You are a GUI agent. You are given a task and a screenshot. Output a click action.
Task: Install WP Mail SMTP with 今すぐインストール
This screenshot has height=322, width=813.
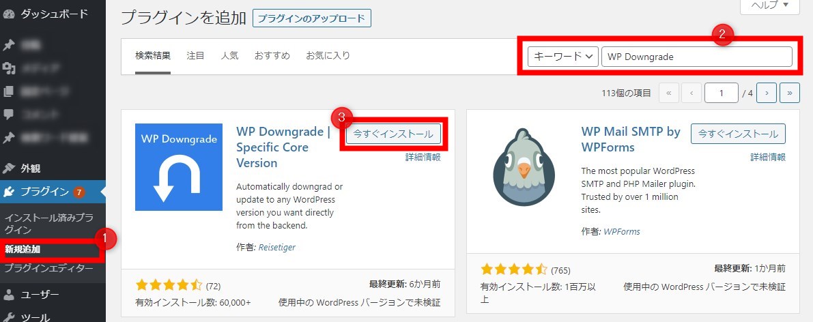(739, 134)
